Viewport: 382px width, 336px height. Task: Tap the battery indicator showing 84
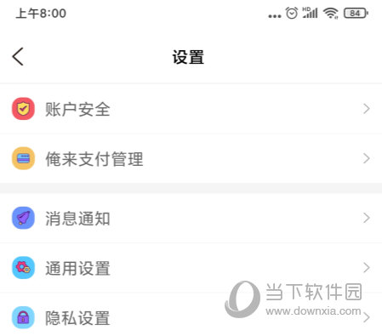click(x=356, y=13)
